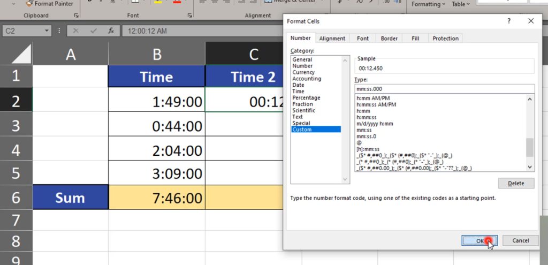This screenshot has height=265, width=548.
Task: Open the Clipboard group dialog launcher
Action: pos(76,16)
